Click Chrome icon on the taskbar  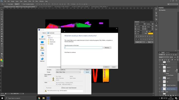click(39, 98)
